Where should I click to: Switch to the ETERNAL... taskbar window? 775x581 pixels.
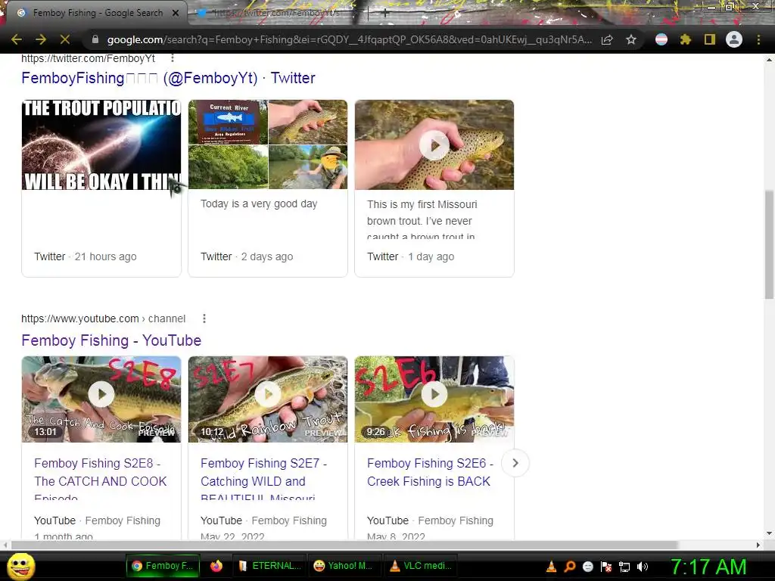click(270, 566)
